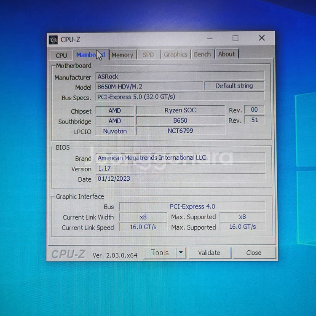Click the Close button at bottom right
Screen dimensions: 316x316
point(254,253)
